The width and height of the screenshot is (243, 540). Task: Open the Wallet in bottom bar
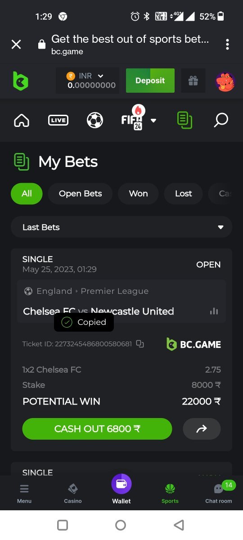click(121, 489)
